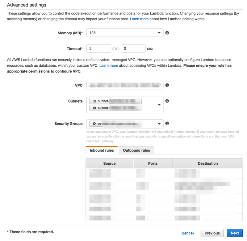The image size is (247, 241).
Task: Click the Next button
Action: 235,233
